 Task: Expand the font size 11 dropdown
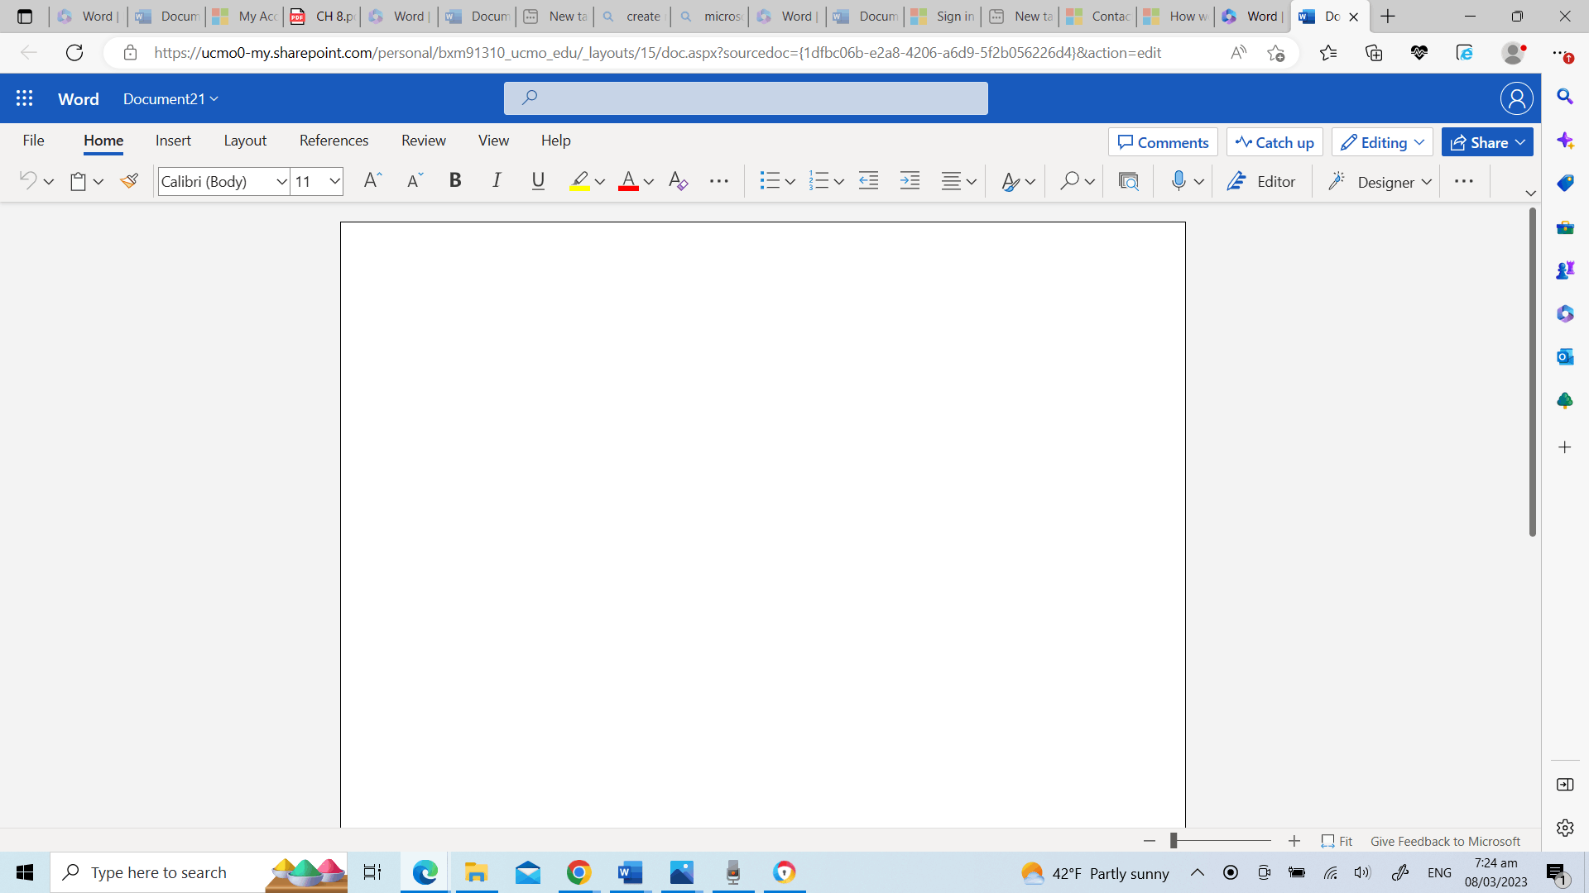tap(334, 181)
